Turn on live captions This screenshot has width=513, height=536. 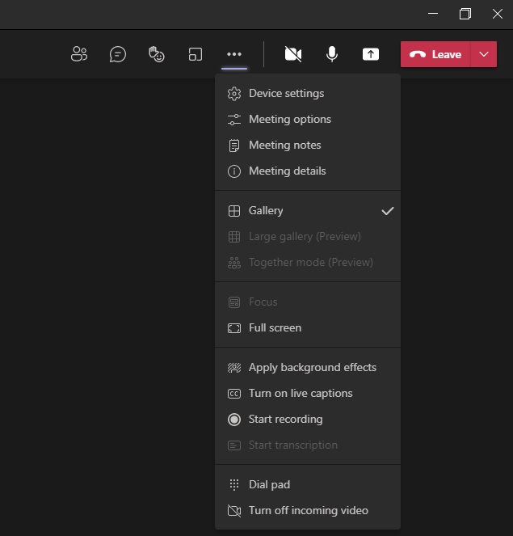point(300,394)
